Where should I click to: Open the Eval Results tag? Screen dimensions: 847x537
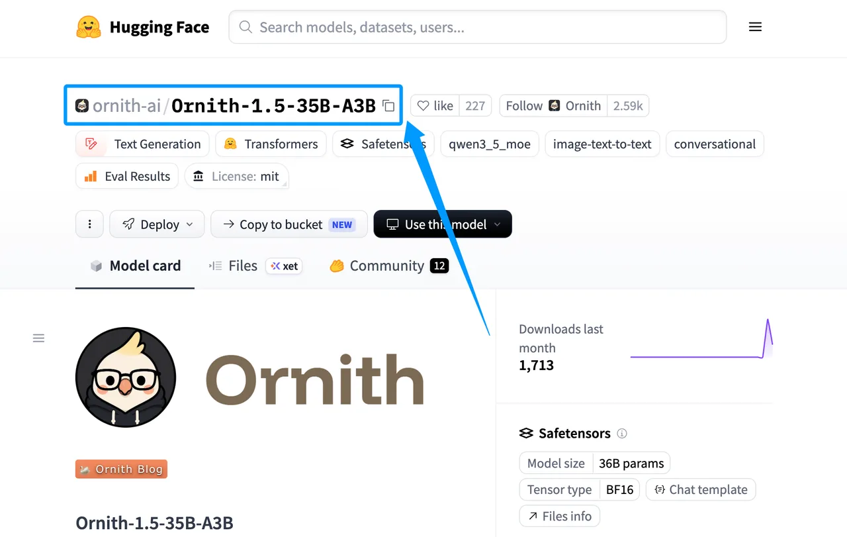click(127, 176)
